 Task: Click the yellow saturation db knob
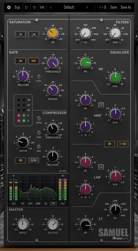(53, 34)
